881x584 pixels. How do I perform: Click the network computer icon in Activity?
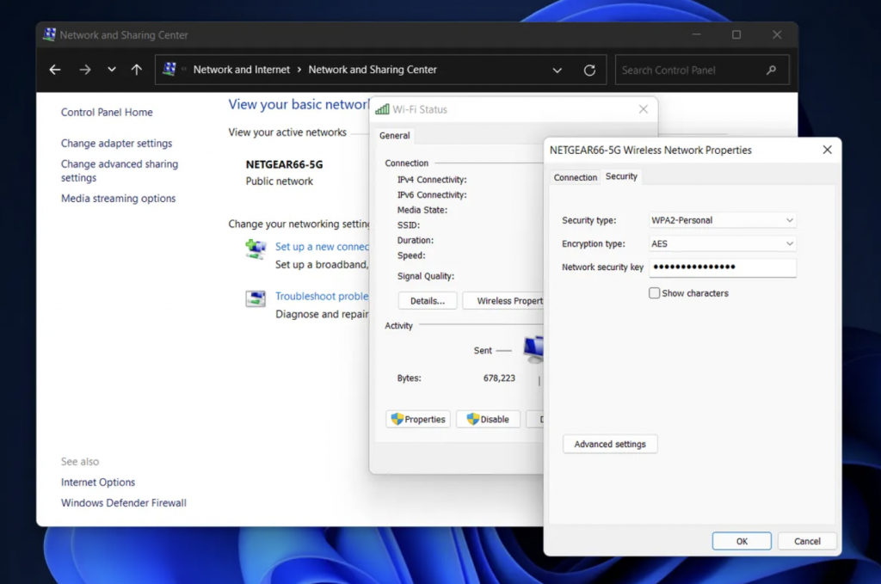(533, 349)
